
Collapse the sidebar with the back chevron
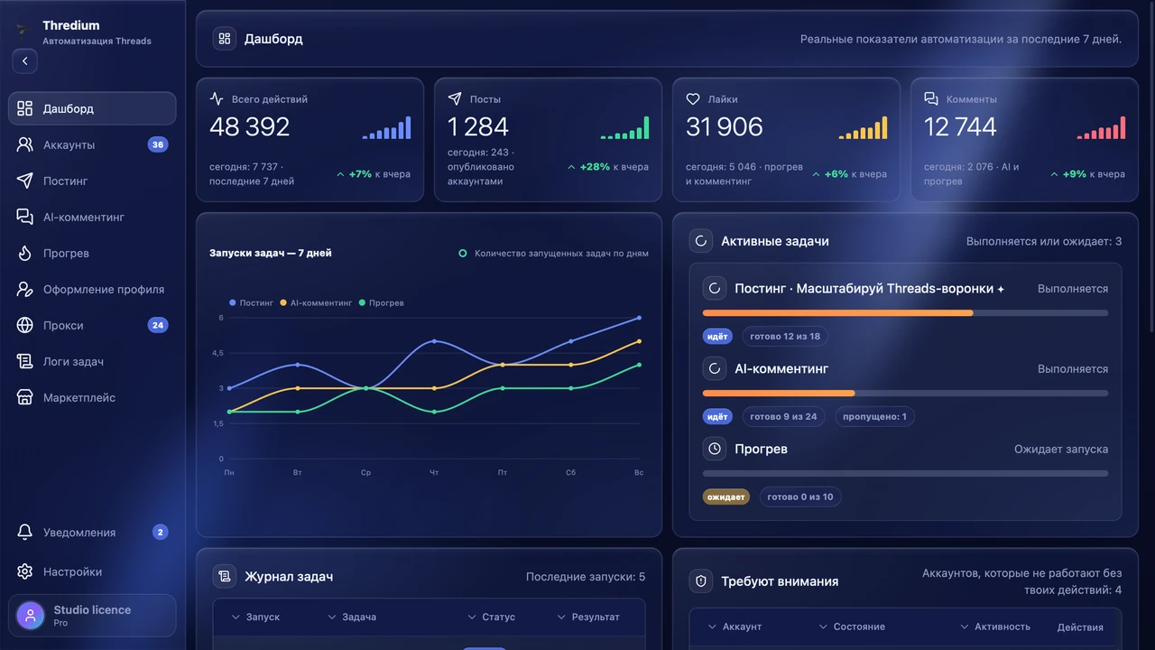24,61
